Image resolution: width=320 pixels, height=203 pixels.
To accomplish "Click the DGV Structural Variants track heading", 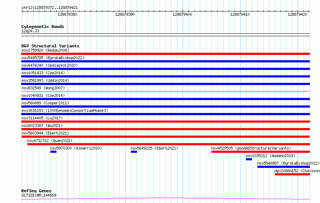I will (x=50, y=46).
